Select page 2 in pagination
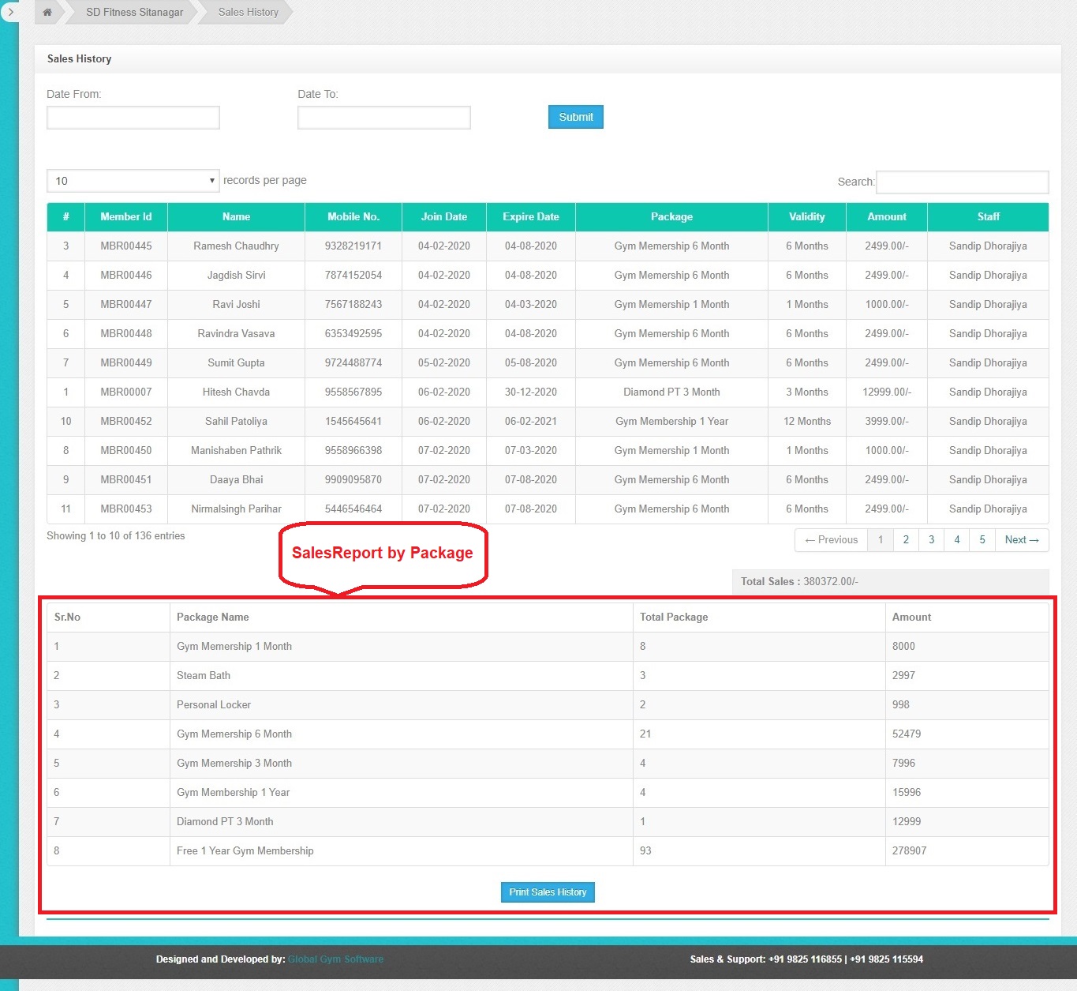1077x991 pixels. (906, 539)
